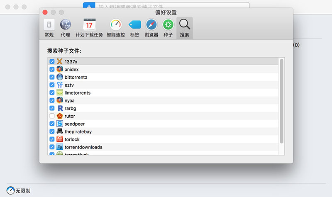Uncheck the torlock checkbox
Image resolution: width=332 pixels, height=197 pixels.
pos(52,139)
